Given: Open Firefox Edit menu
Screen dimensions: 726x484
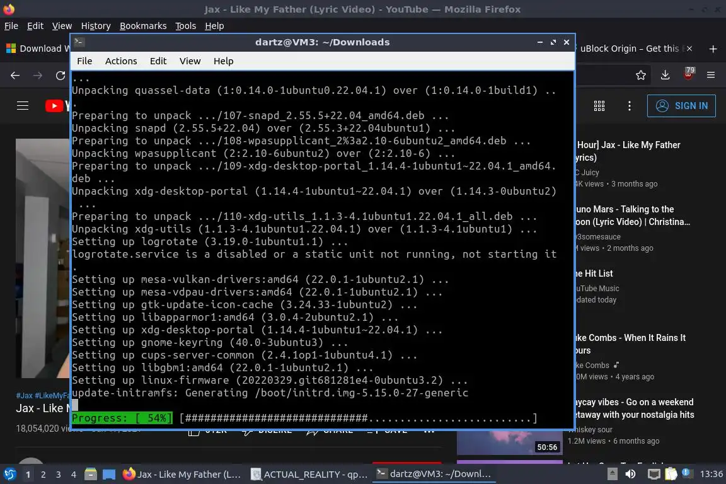Looking at the screenshot, I should tap(35, 26).
